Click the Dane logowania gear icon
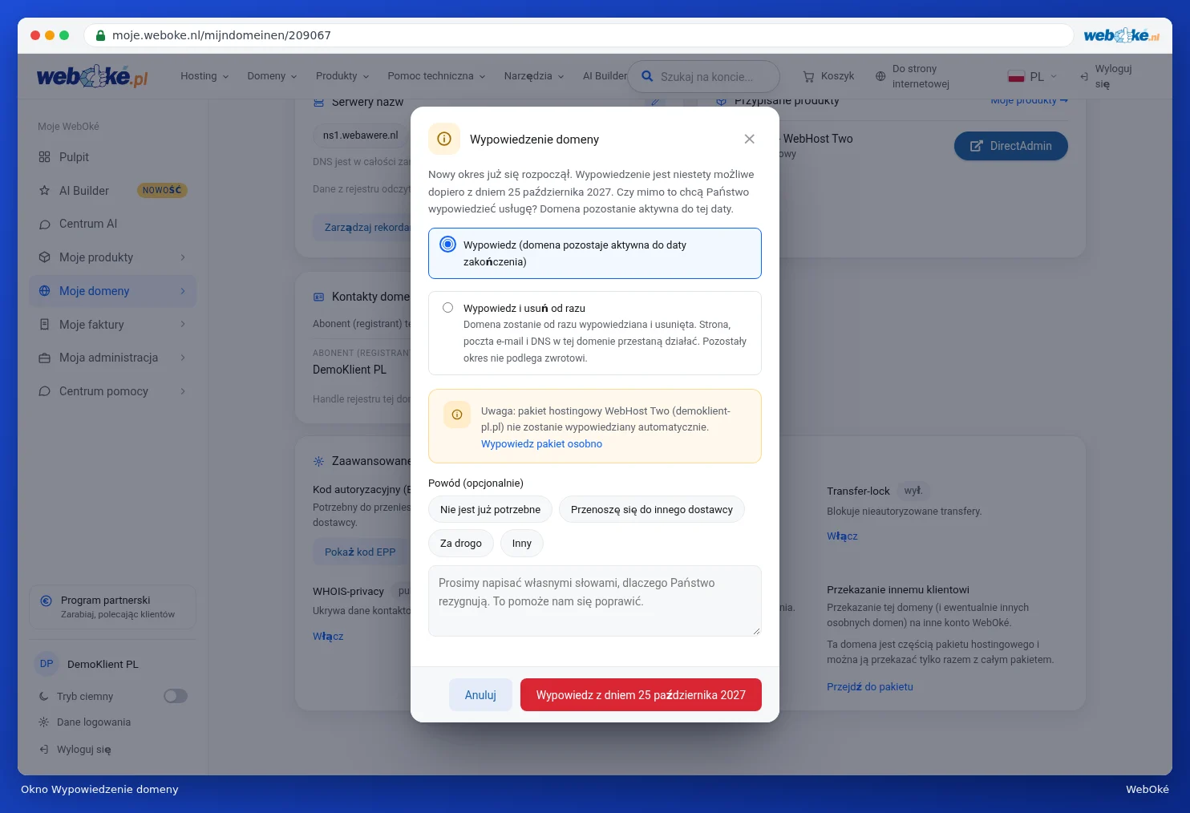The image size is (1190, 813). (x=44, y=722)
